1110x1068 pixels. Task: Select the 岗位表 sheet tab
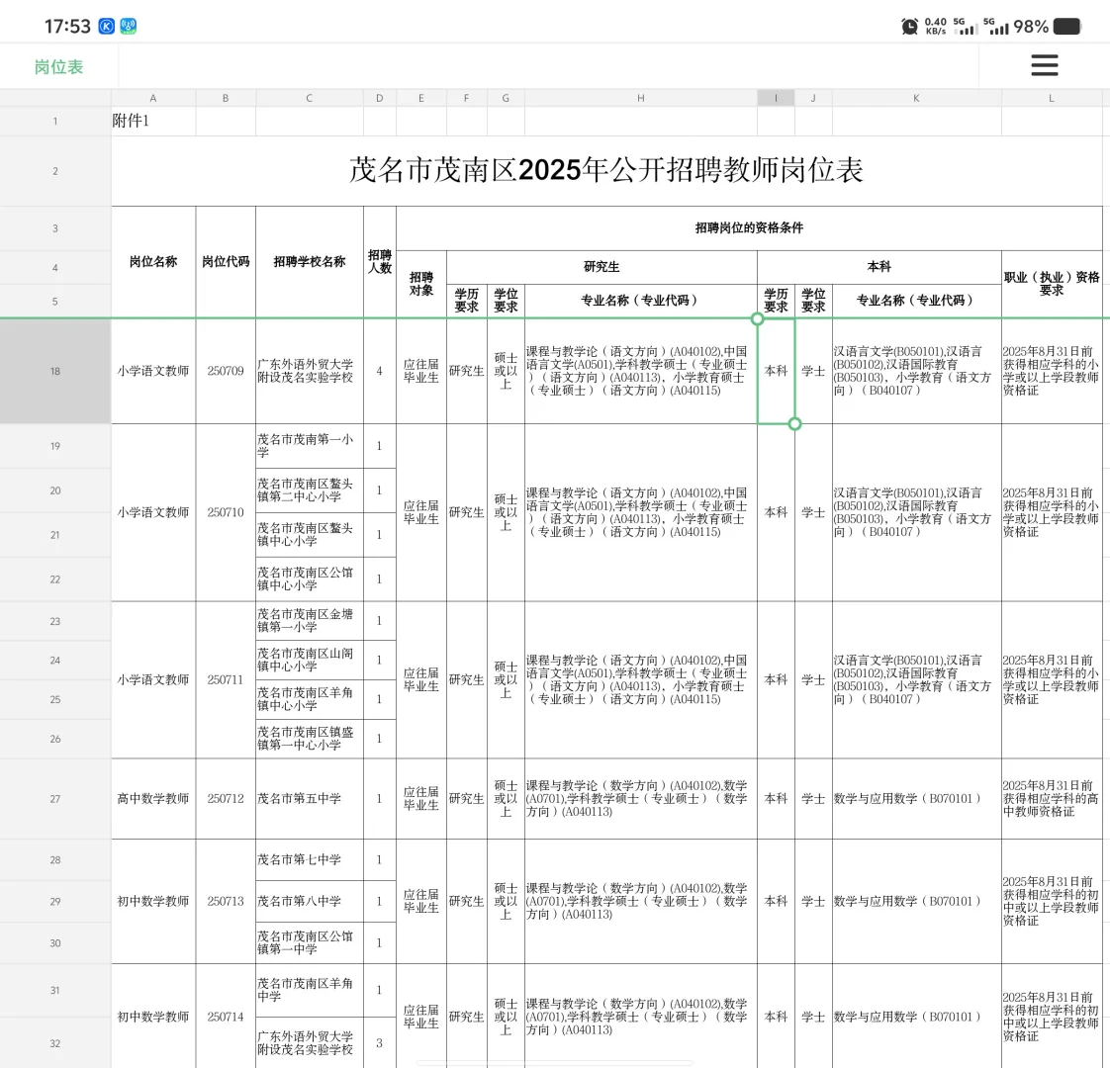coord(58,67)
